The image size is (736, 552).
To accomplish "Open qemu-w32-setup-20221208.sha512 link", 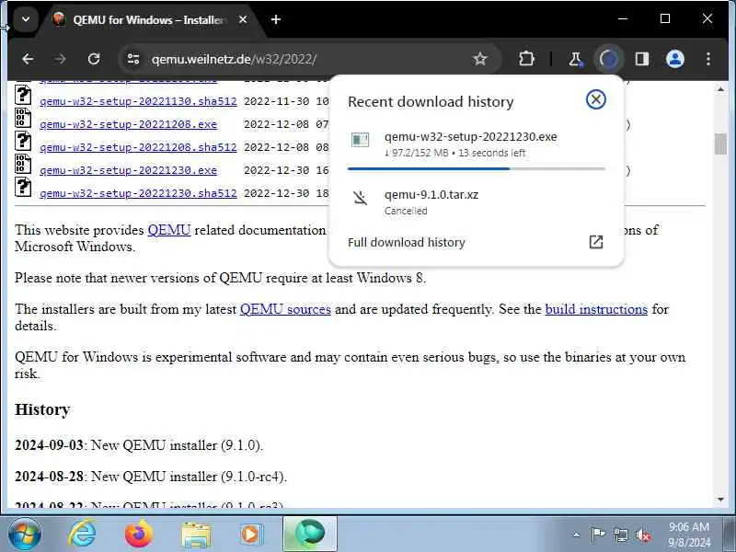I will (x=138, y=147).
